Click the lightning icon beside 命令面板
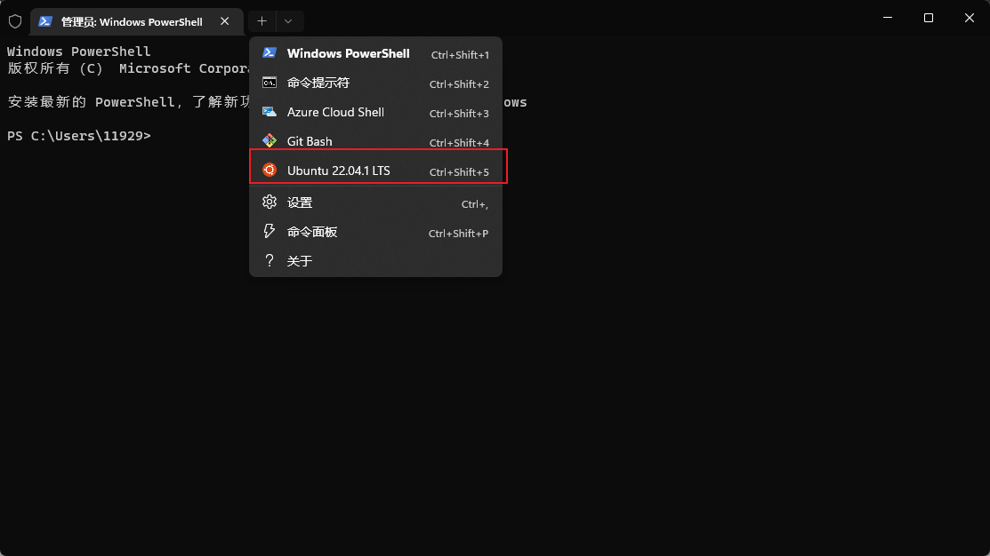 click(270, 231)
